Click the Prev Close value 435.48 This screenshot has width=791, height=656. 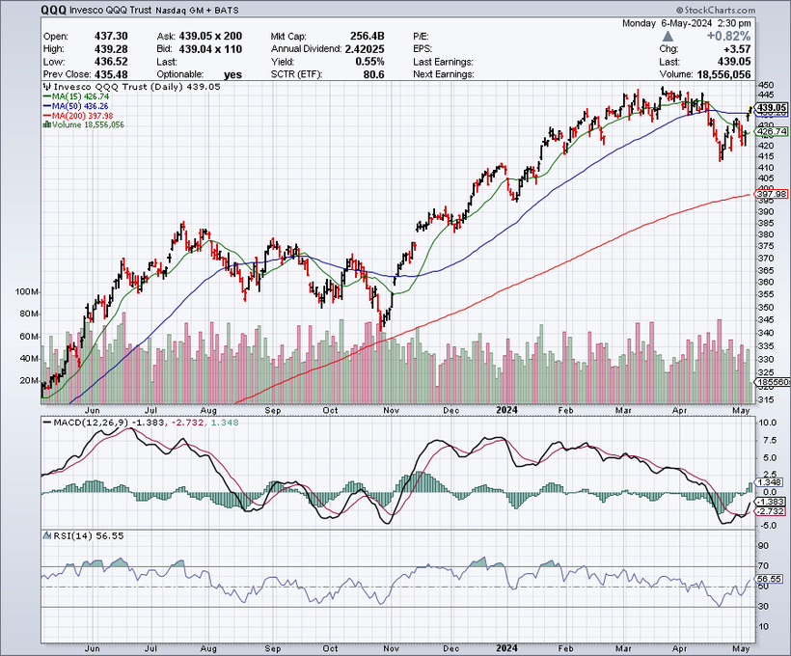[111, 74]
